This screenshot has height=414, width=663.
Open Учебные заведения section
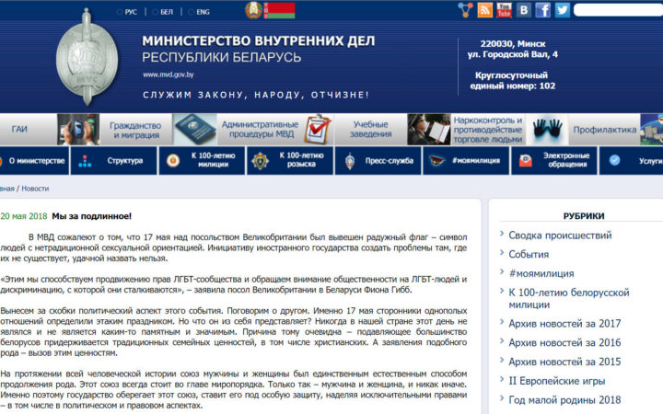(x=371, y=130)
